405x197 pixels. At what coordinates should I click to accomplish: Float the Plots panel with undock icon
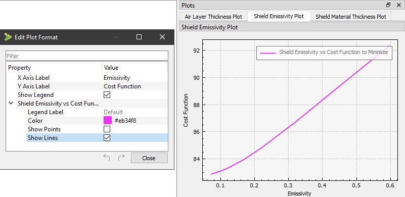pyautogui.click(x=388, y=5)
